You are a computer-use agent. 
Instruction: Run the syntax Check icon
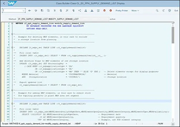(55, 11)
